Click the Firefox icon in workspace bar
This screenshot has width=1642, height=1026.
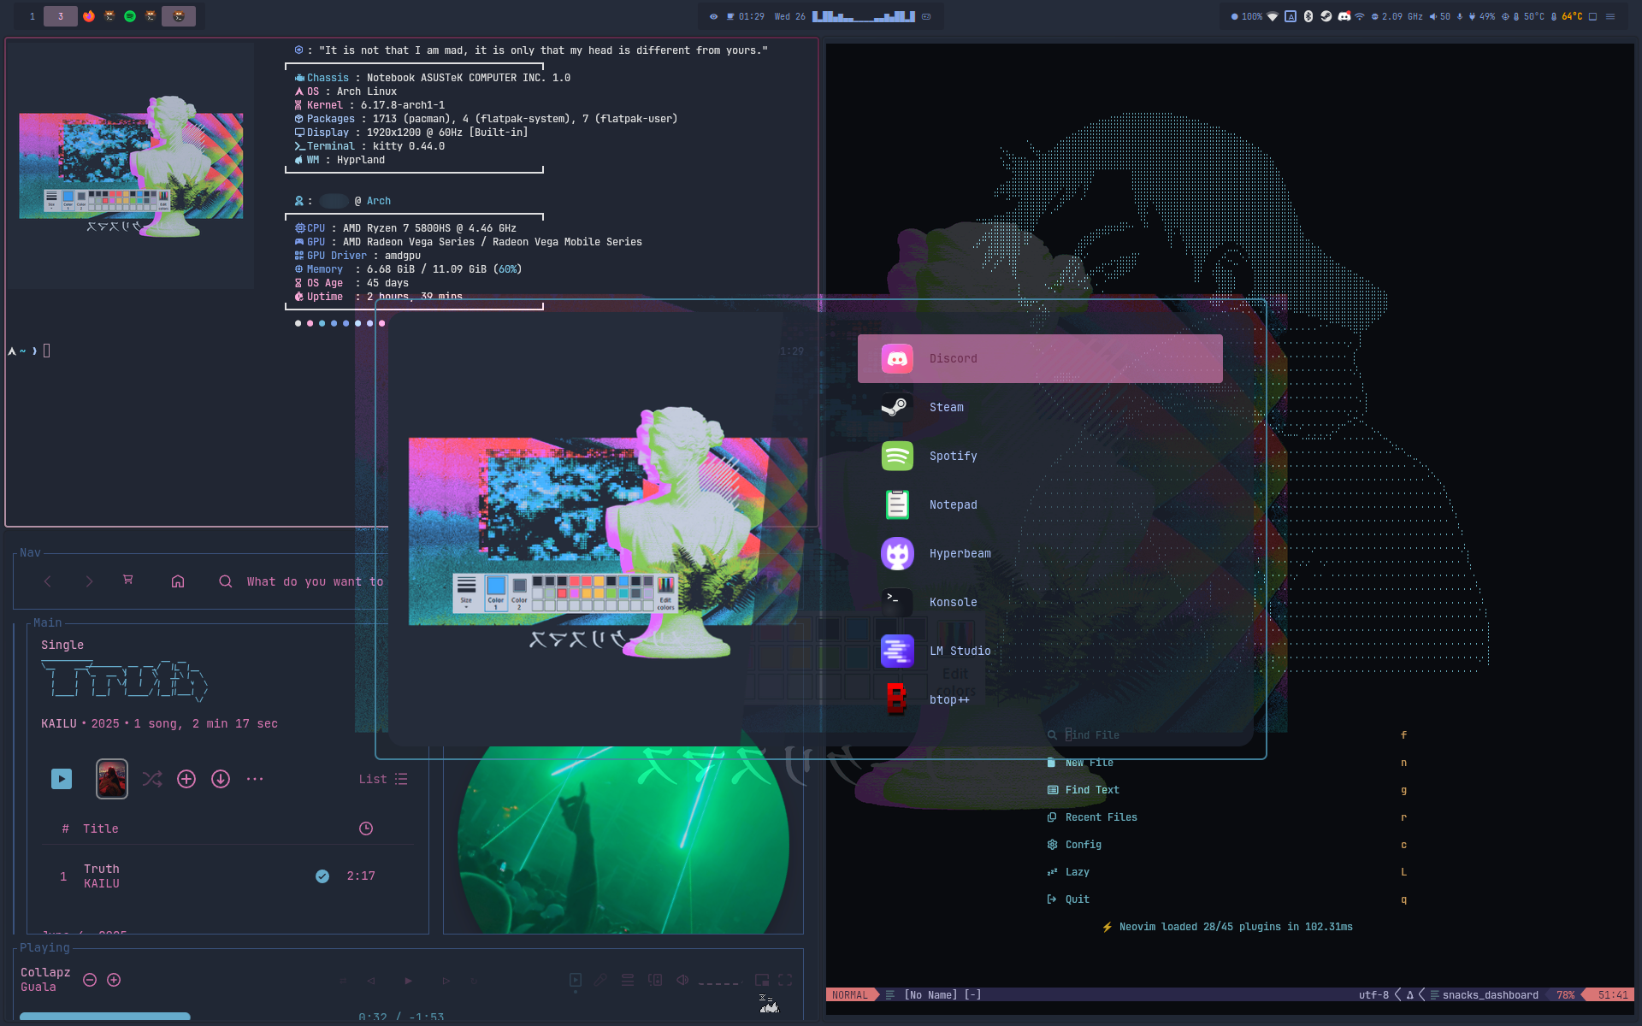pos(89,16)
